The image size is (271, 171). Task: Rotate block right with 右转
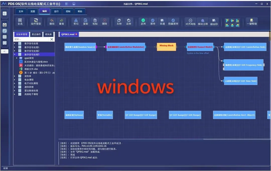coord(128,22)
